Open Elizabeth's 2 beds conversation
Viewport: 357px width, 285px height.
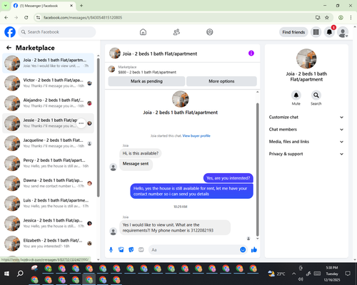coord(48,244)
